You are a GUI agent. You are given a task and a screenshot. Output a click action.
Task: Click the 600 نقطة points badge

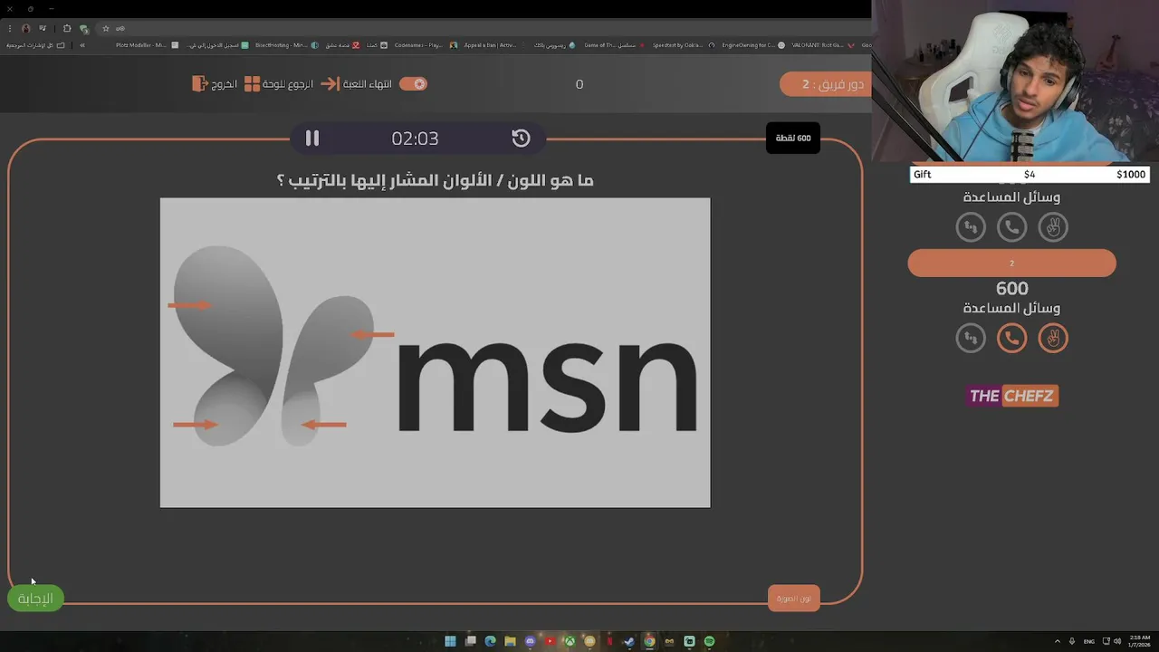click(793, 138)
